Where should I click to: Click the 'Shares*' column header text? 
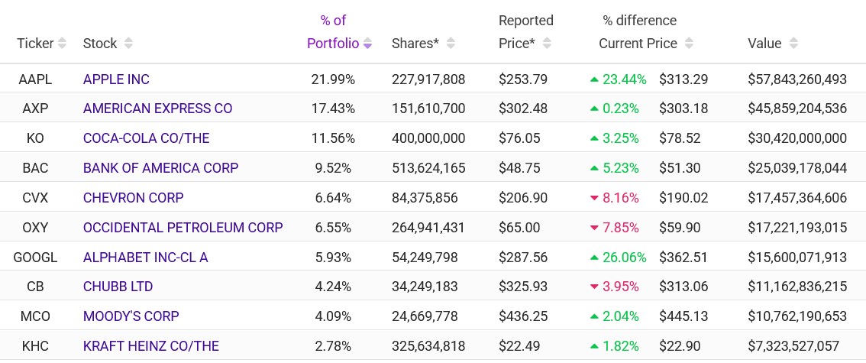coord(415,43)
